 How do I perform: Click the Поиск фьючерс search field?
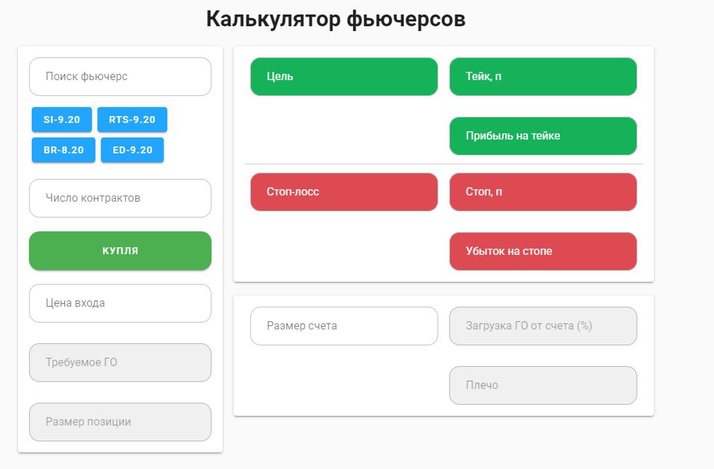coord(120,77)
